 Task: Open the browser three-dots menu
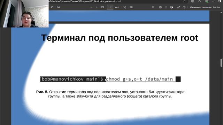tap(213, 1)
